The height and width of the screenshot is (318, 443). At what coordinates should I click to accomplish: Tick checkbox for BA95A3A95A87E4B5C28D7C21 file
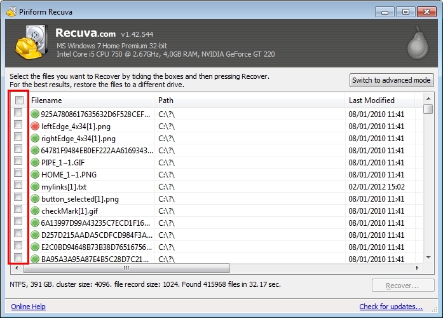(x=18, y=257)
